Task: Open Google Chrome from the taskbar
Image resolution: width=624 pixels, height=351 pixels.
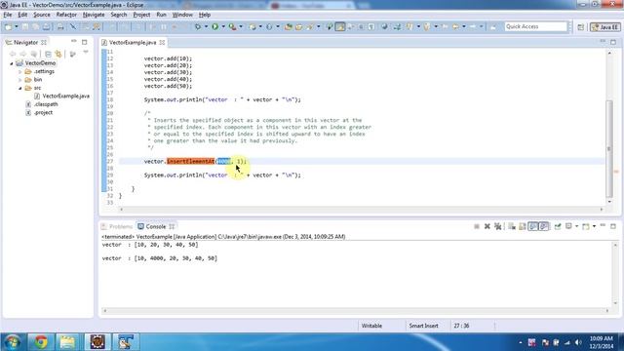Action: click(x=40, y=342)
